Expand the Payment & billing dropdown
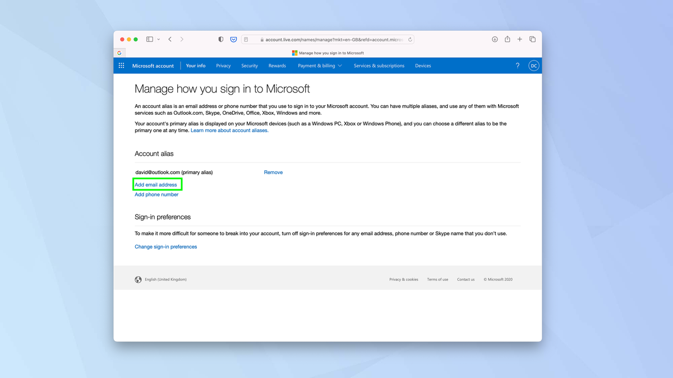 (320, 66)
